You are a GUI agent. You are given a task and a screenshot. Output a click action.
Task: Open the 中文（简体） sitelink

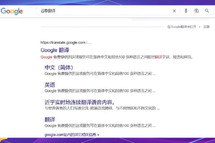click(59, 68)
